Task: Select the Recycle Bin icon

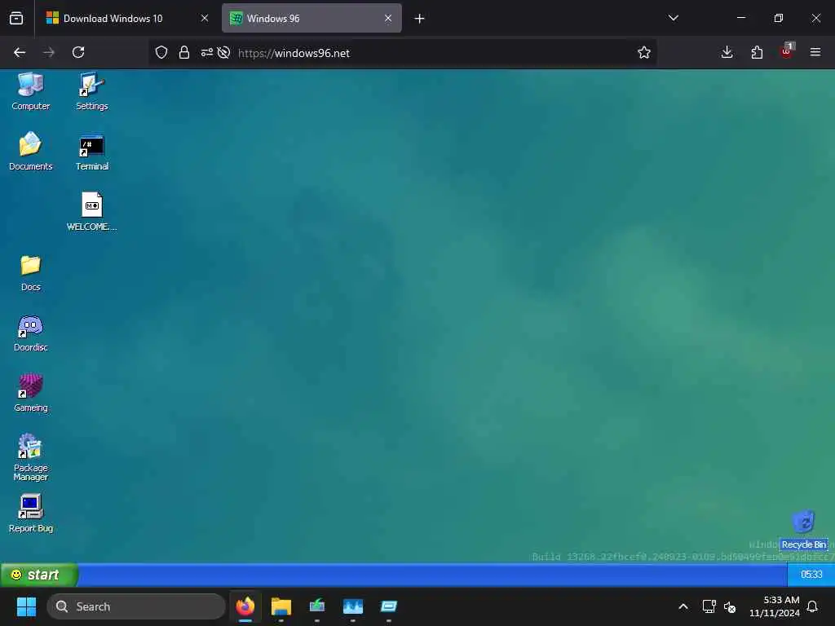Action: click(x=803, y=530)
